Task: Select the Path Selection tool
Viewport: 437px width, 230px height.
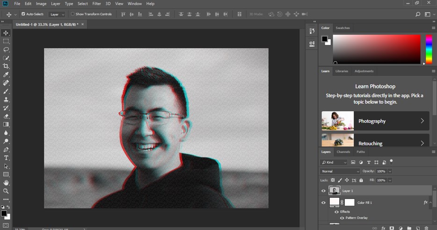Action: coord(6,166)
